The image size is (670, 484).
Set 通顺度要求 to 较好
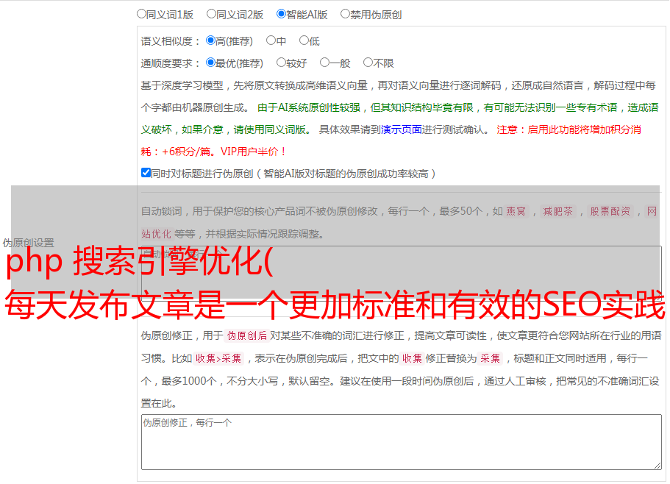(281, 63)
